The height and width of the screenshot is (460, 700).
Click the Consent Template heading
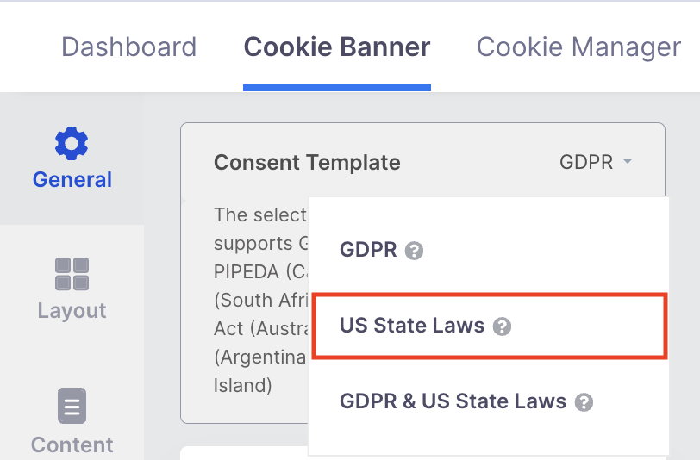point(307,162)
